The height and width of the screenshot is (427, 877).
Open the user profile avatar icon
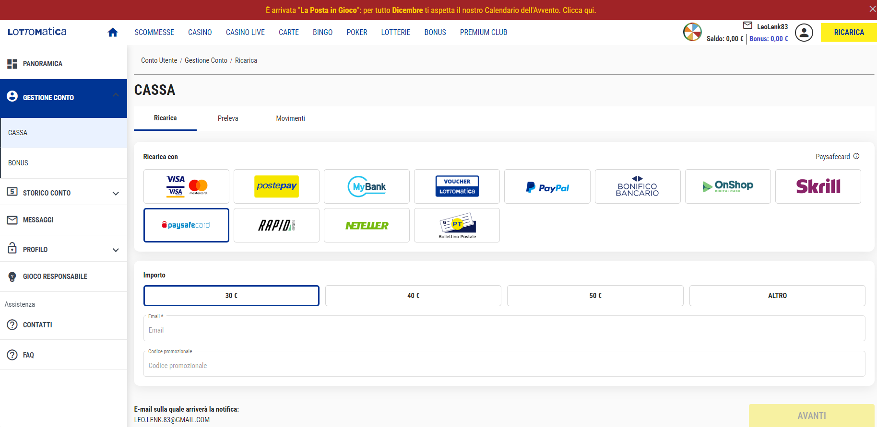click(x=804, y=33)
